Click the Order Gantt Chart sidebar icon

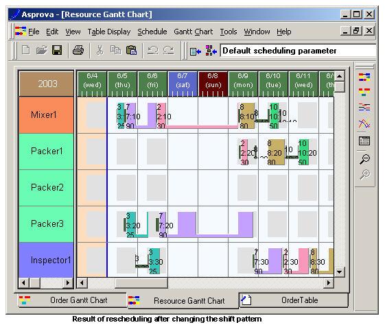click(364, 92)
